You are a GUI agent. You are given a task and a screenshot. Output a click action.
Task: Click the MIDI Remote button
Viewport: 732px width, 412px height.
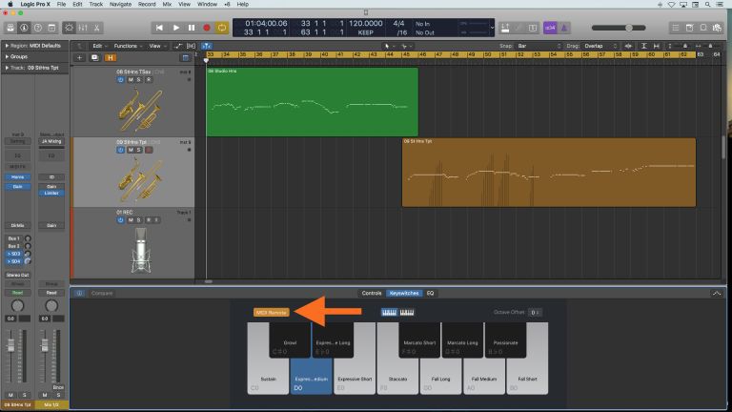pos(272,312)
